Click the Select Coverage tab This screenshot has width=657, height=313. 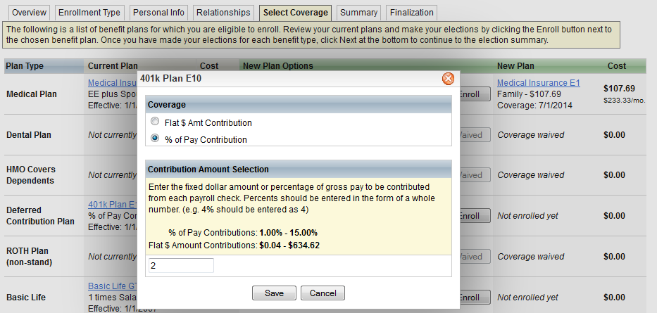[x=296, y=13]
